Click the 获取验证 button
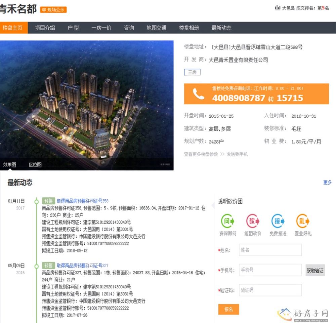Viewport: 336px width, 323px height. (315, 270)
